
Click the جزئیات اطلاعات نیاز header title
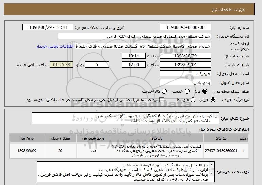pos(228,10)
